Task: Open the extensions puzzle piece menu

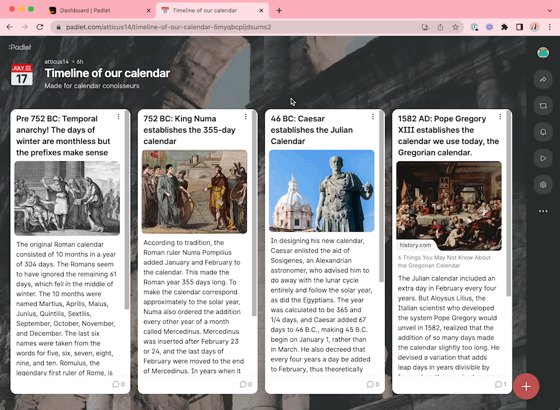Action: pyautogui.click(x=504, y=27)
